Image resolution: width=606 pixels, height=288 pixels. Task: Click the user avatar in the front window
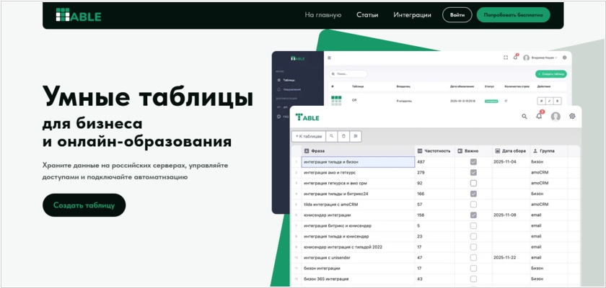point(555,116)
